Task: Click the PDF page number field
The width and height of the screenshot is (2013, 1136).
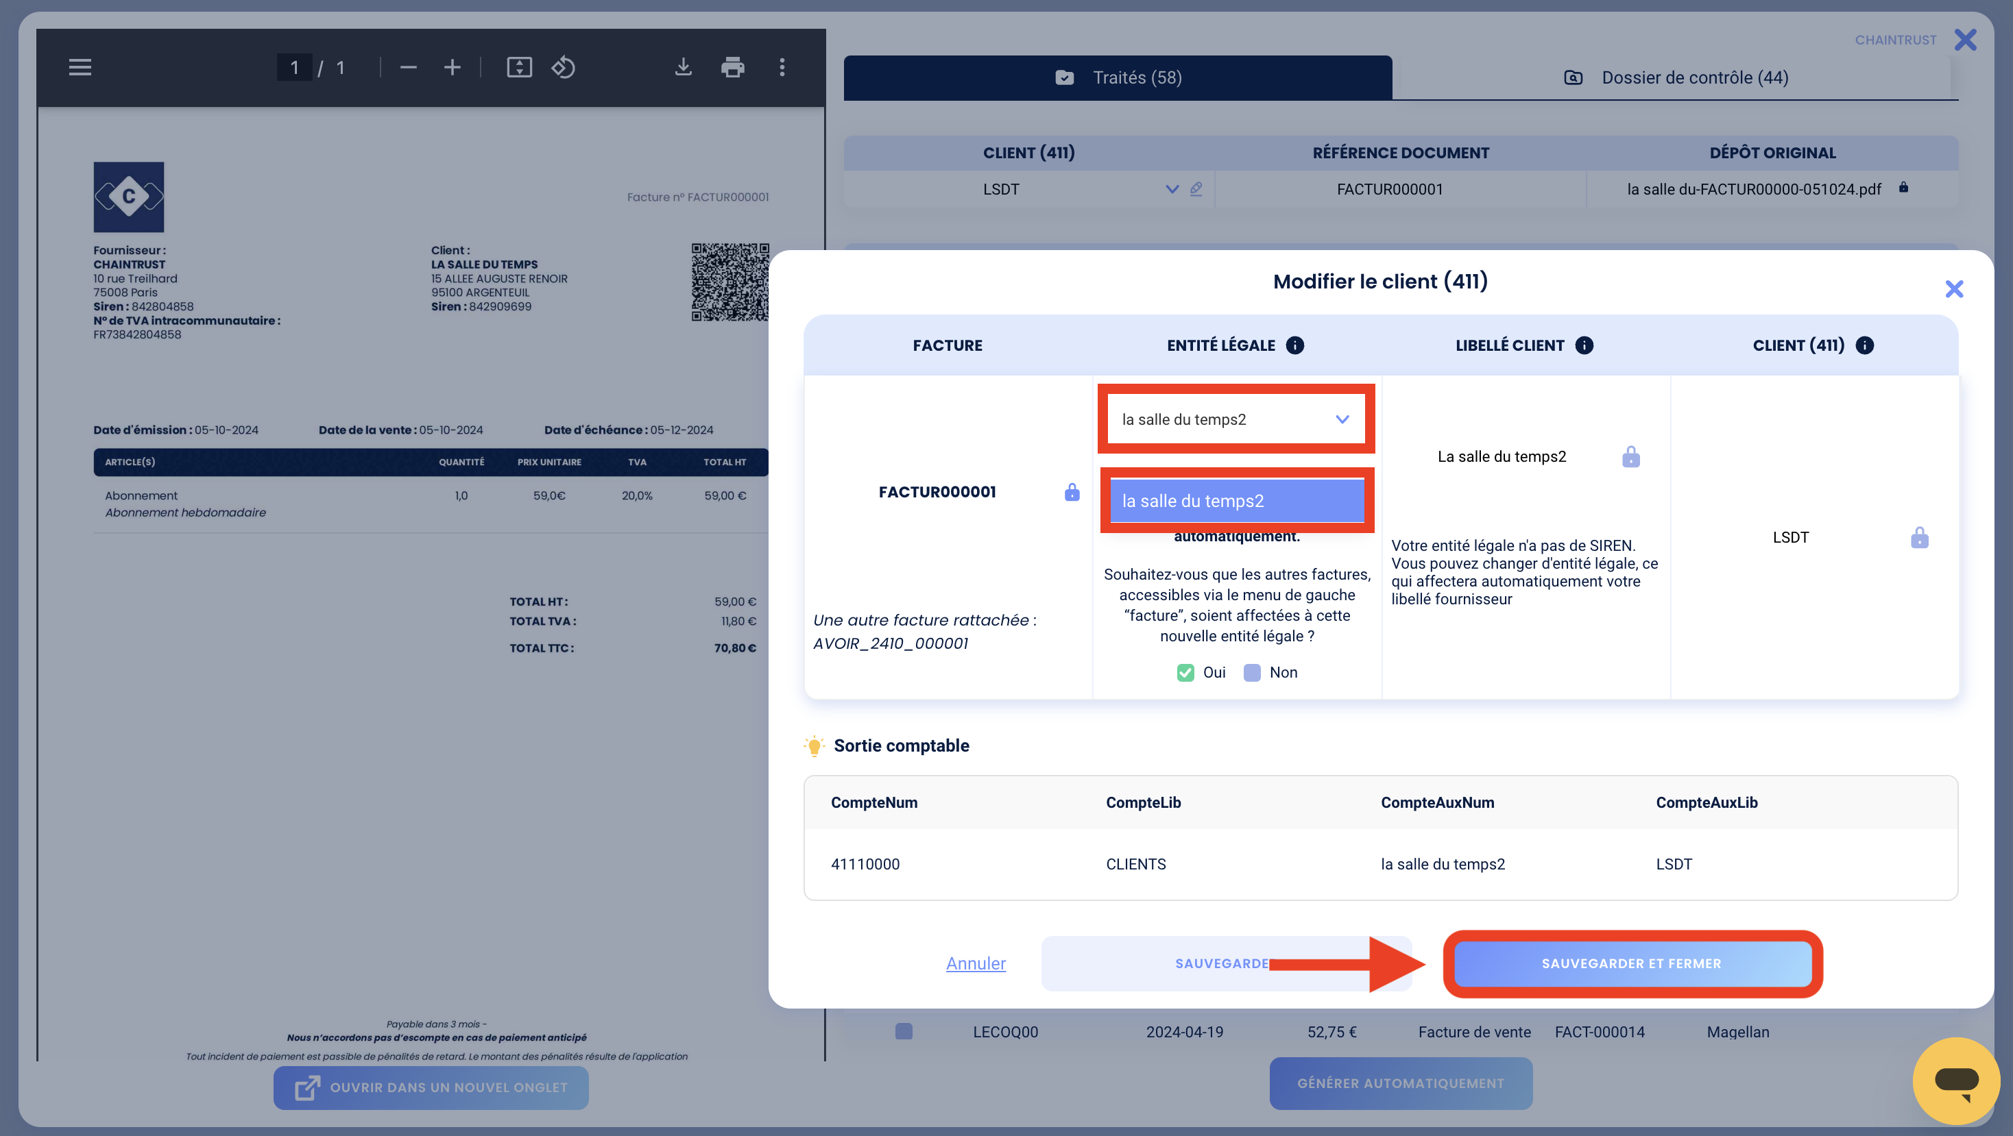Action: click(295, 67)
